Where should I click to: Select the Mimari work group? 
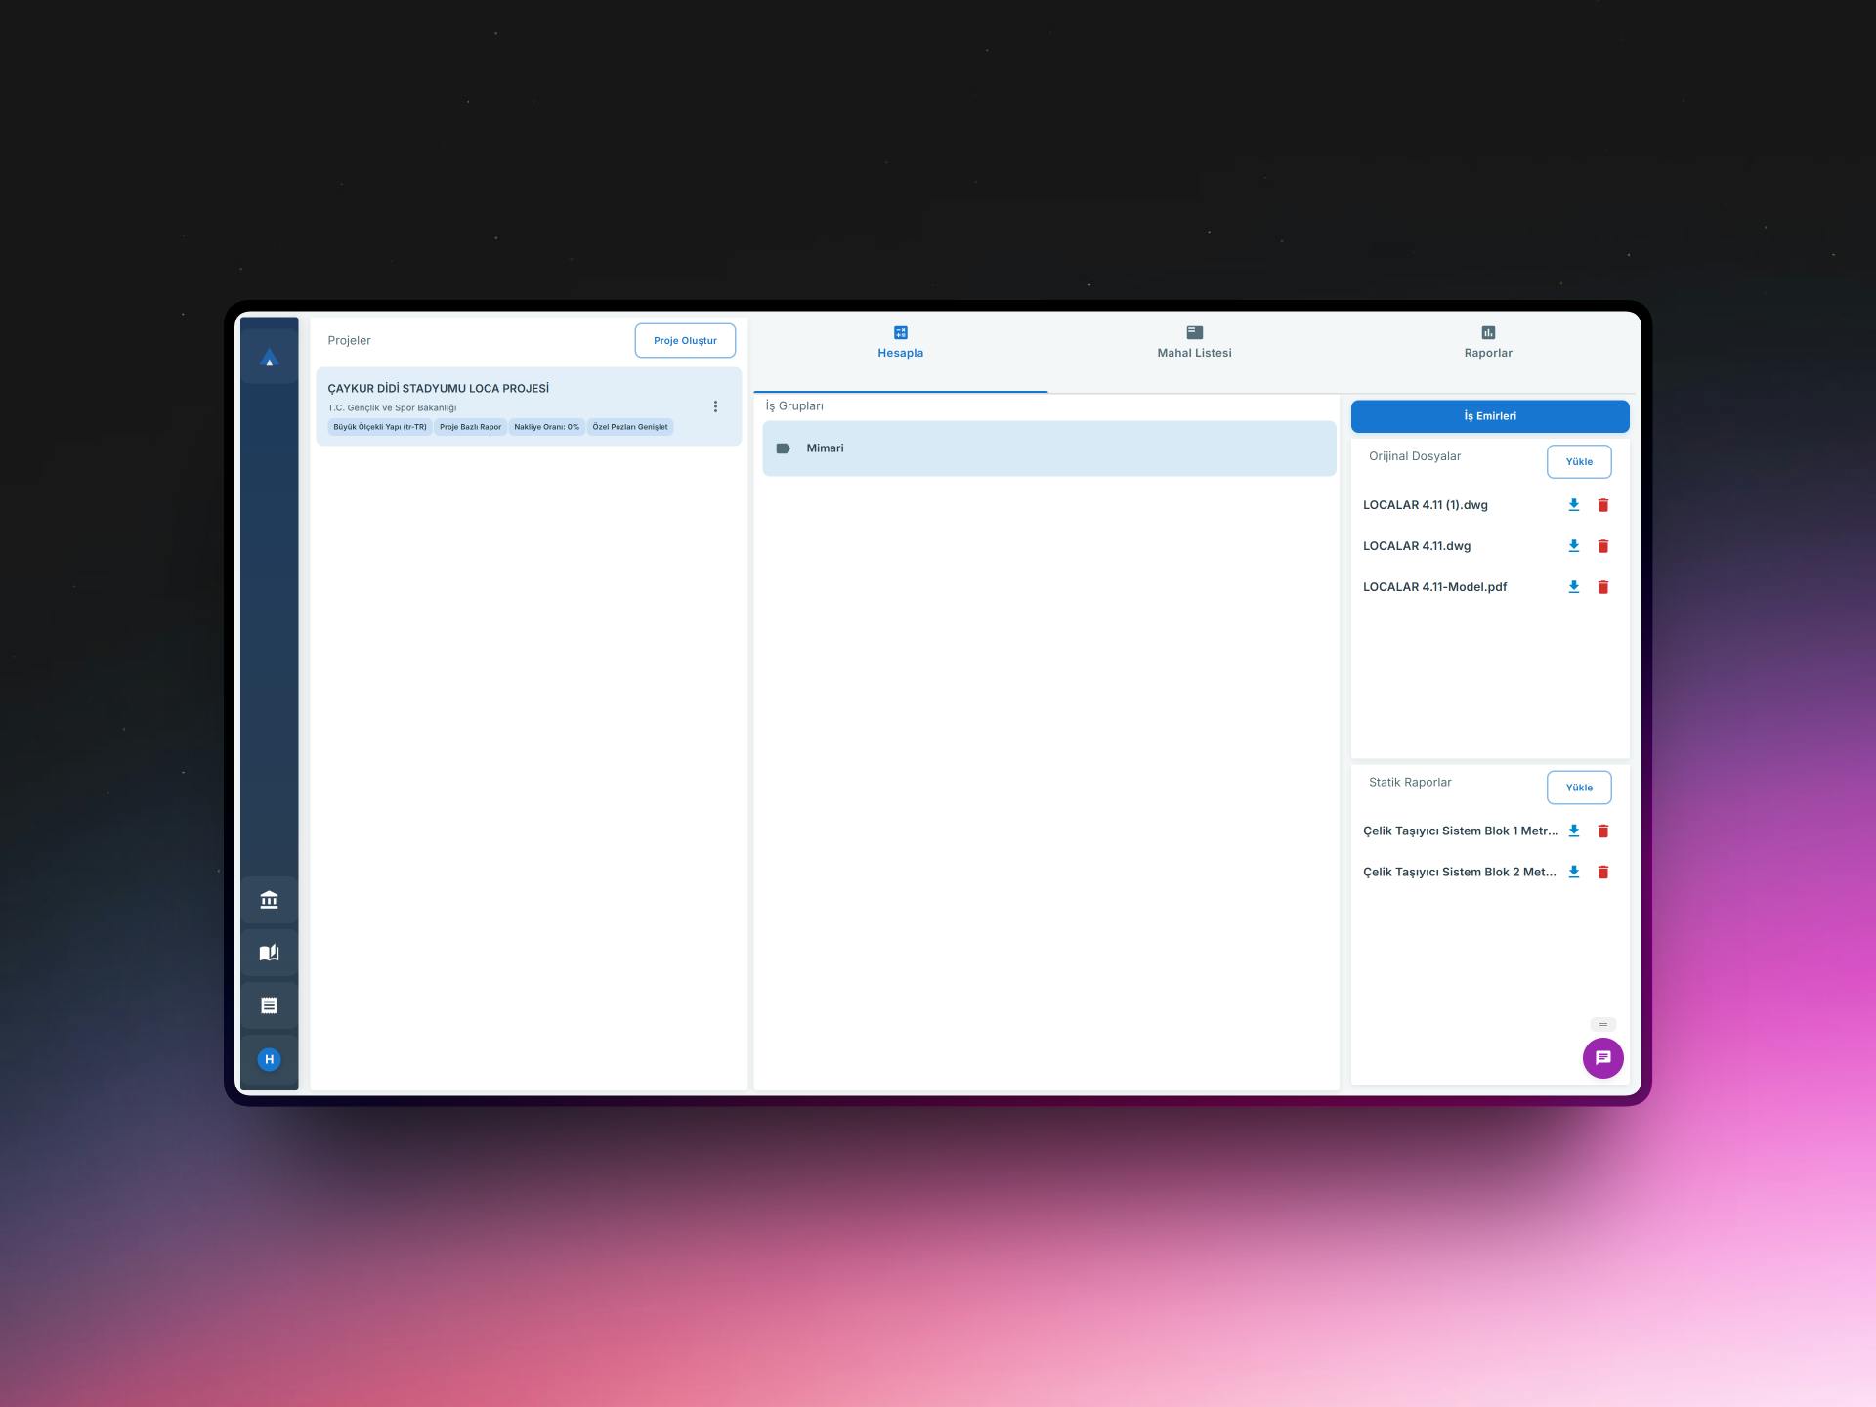pyautogui.click(x=1048, y=448)
